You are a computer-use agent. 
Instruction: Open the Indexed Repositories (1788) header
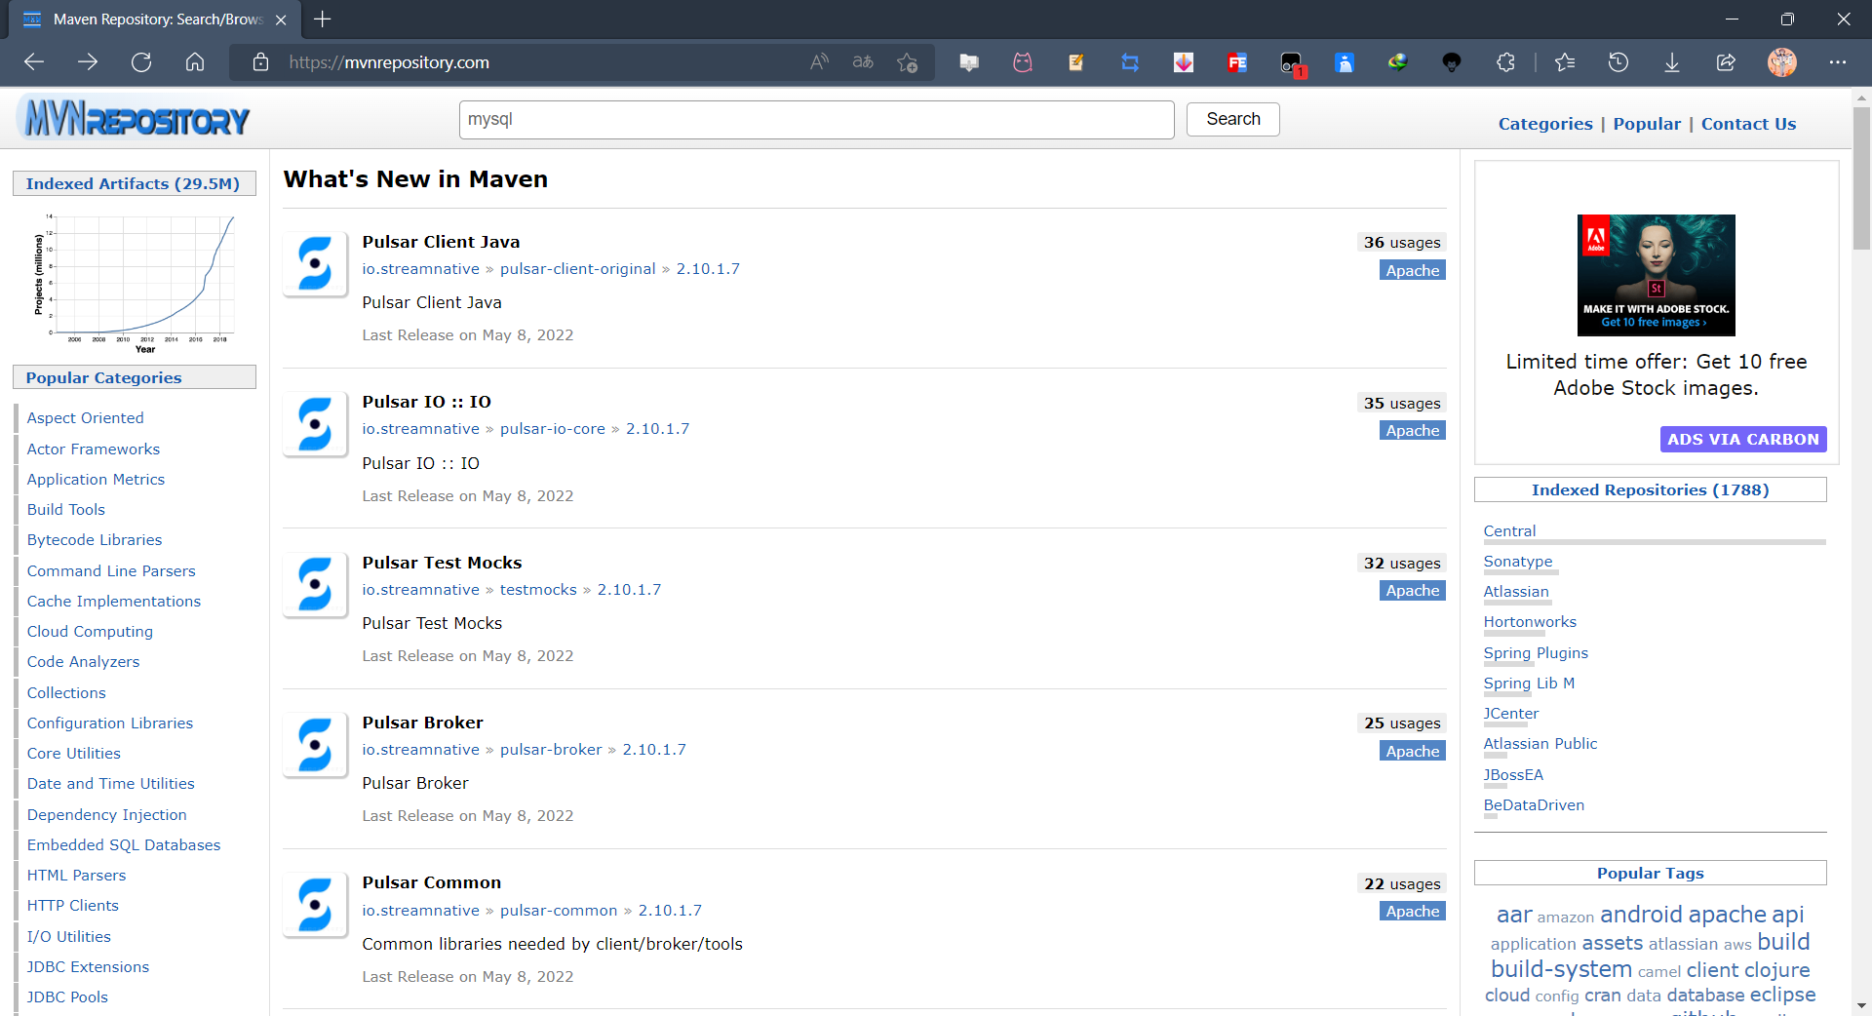(1650, 490)
